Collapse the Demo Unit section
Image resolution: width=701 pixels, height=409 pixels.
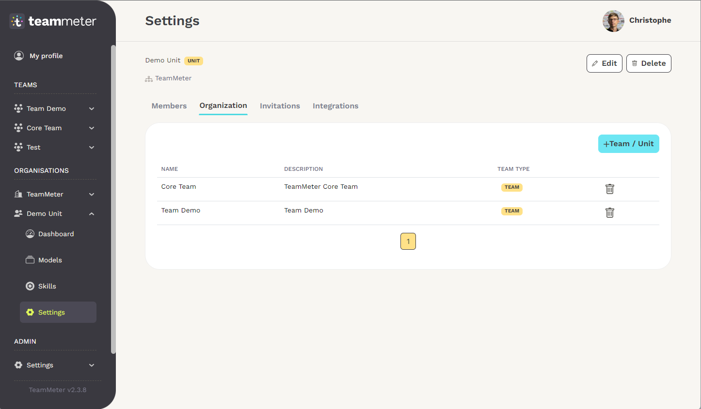(x=92, y=213)
